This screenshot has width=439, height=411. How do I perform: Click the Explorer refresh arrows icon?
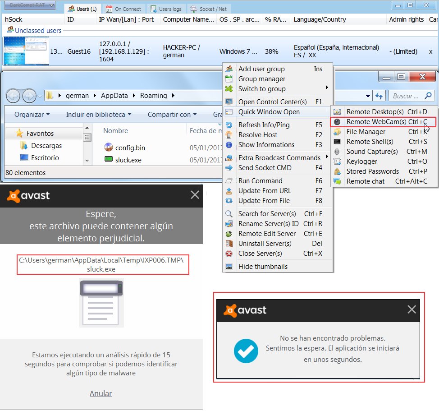pyautogui.click(x=379, y=96)
